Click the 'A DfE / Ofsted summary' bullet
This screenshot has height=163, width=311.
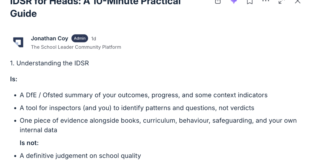[144, 95]
